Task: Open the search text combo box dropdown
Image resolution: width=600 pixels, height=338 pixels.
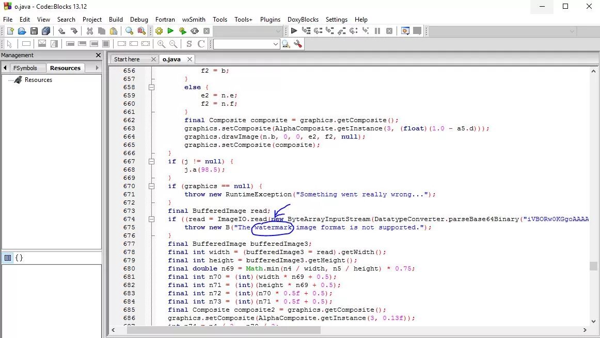Action: (276, 44)
